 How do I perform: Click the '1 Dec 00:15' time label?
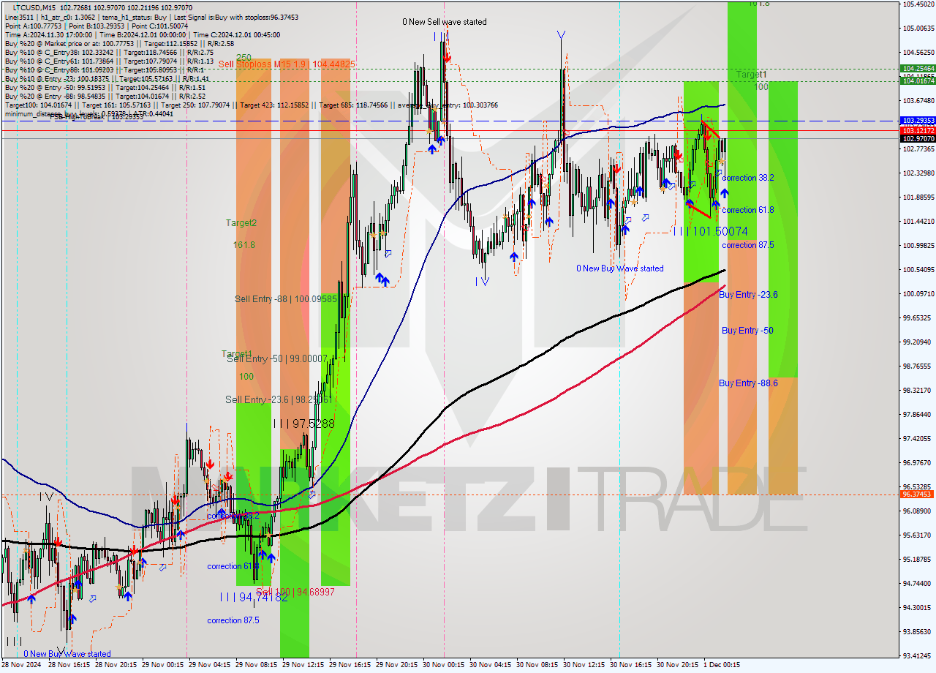pos(721,665)
